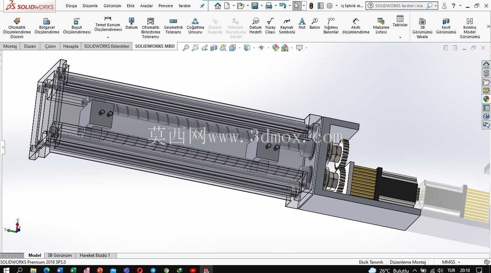Insert a Datum feature
The width and height of the screenshot is (491, 273).
pos(132,24)
